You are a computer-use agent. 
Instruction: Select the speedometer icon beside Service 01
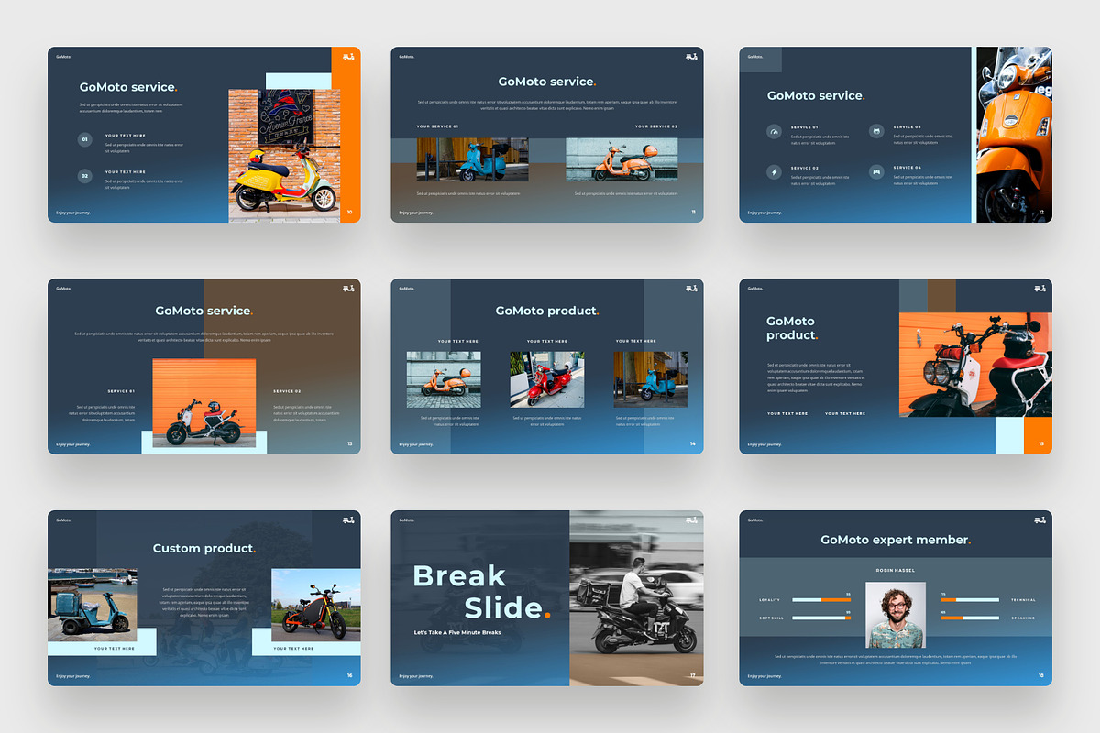[774, 132]
